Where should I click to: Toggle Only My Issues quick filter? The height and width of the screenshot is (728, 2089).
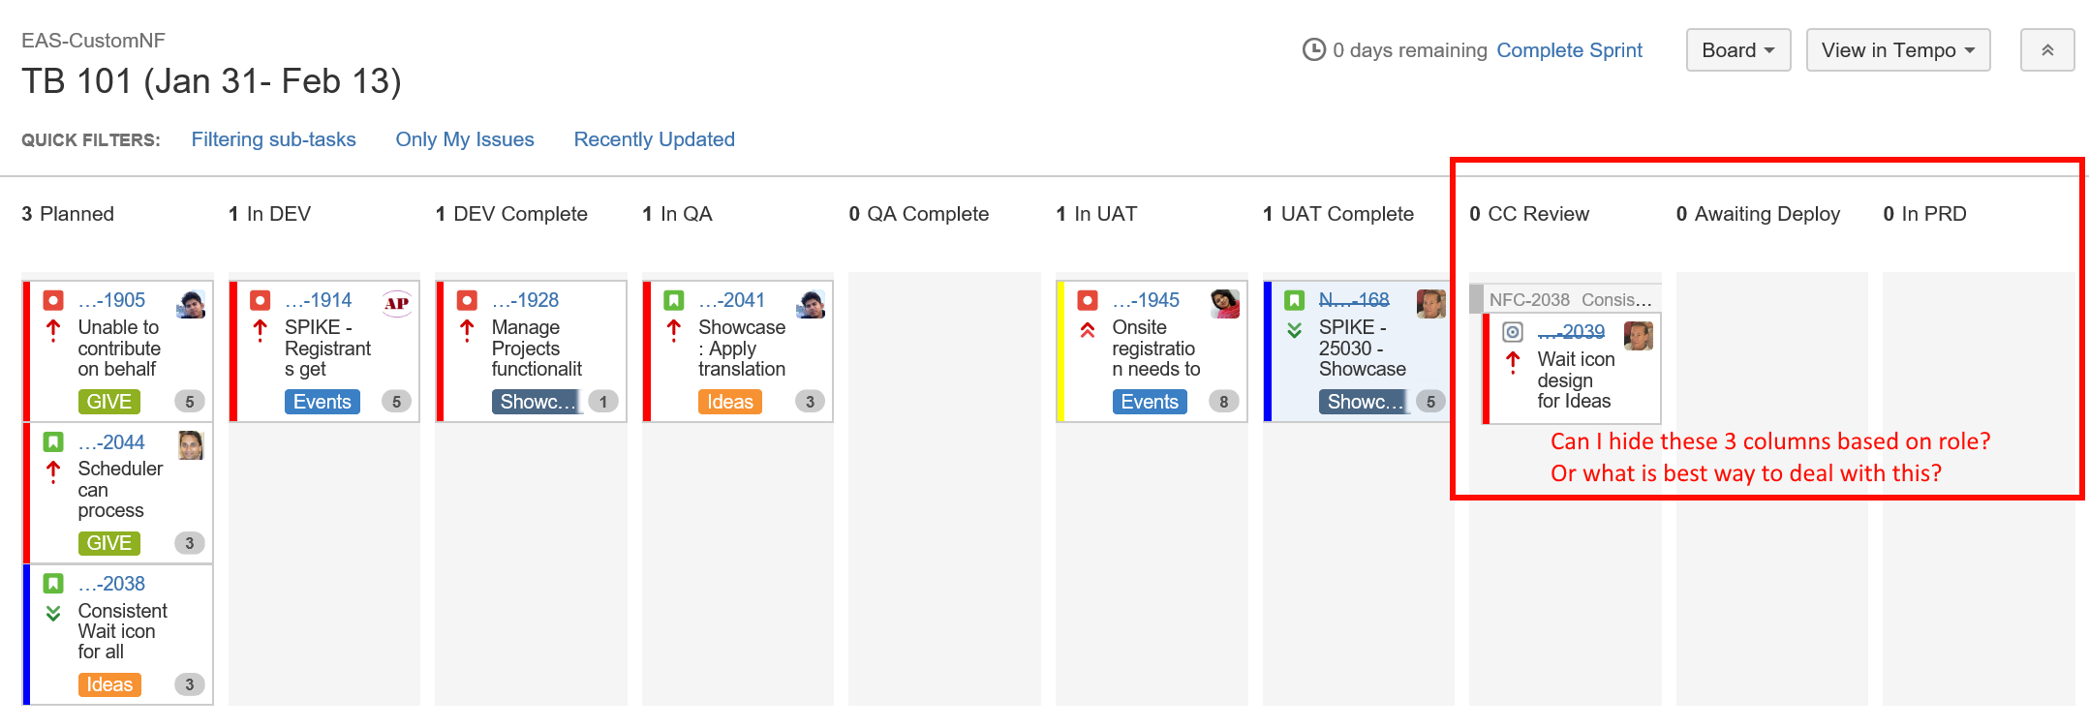point(465,139)
